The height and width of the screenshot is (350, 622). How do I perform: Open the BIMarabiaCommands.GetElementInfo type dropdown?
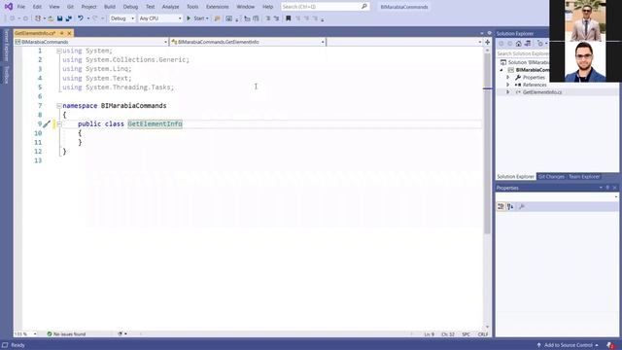248,42
